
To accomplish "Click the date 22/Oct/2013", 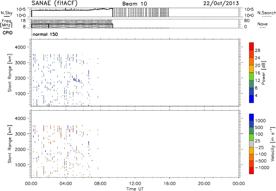I will click(221, 3).
